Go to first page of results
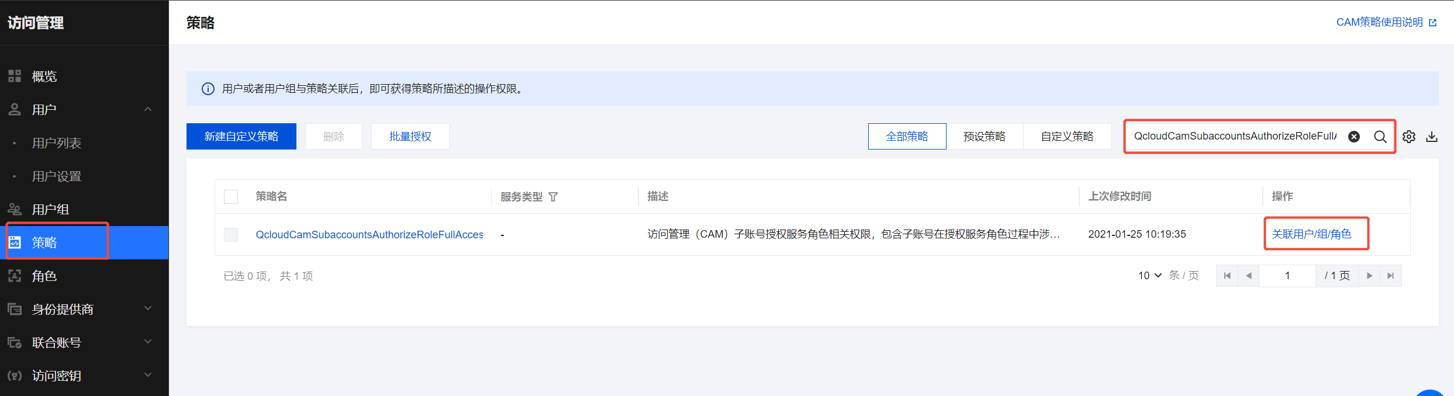Viewport: 1454px width, 396px height. point(1227,276)
